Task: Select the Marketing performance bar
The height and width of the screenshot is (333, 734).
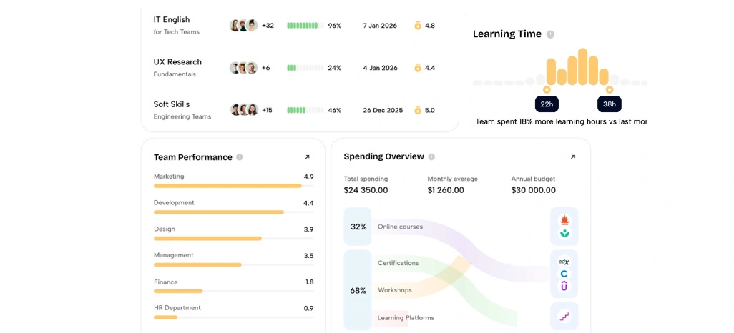Action: [x=234, y=186]
